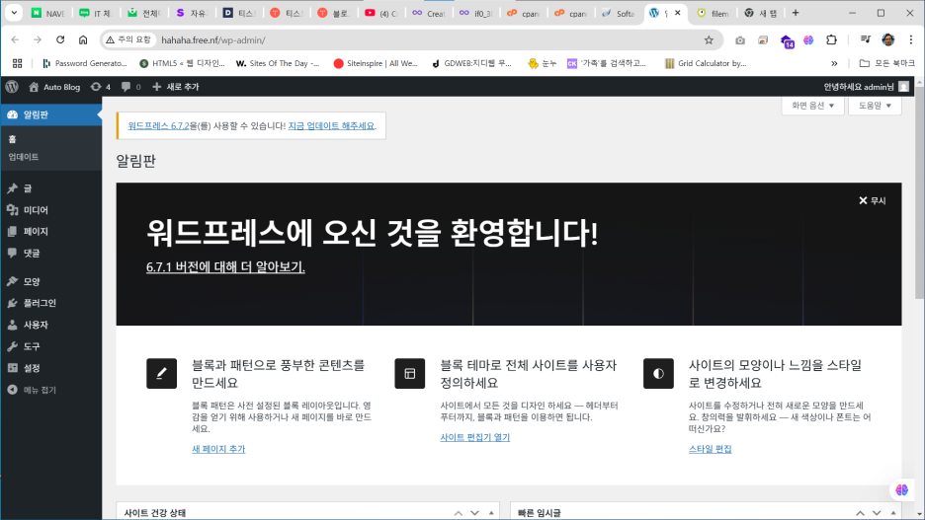Click camera screenshot extension icon
The image size is (925, 520).
tap(740, 40)
